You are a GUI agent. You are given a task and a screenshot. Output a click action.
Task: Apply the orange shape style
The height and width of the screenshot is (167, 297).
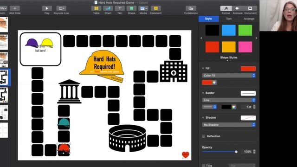point(229,47)
